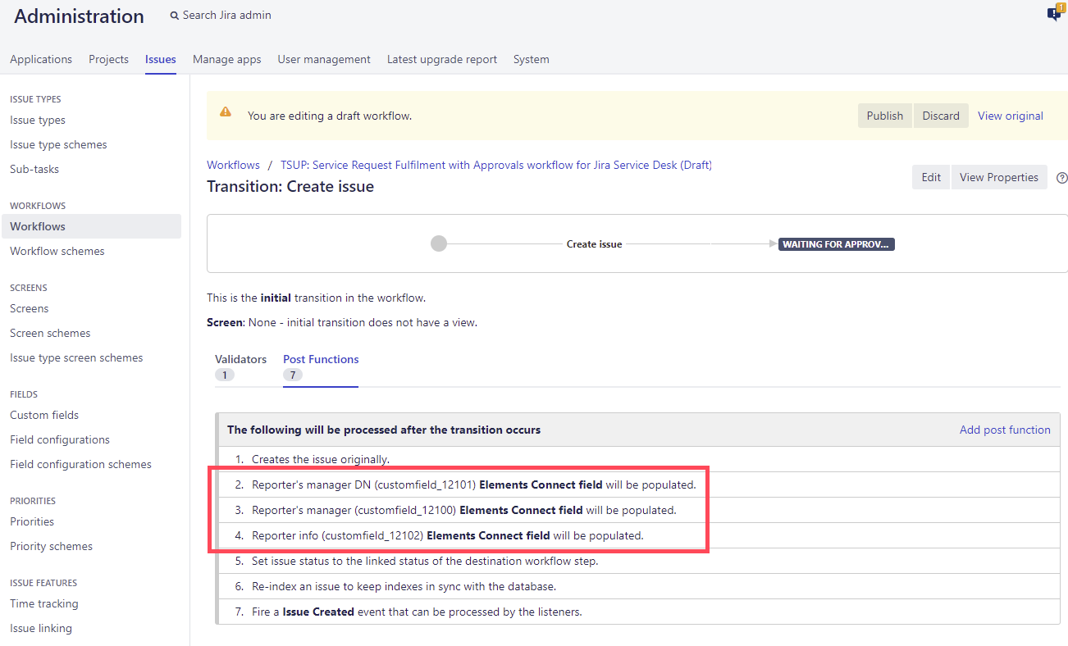Screen dimensions: 1068x646
Task: Discard the draft workflow
Action: click(x=940, y=116)
